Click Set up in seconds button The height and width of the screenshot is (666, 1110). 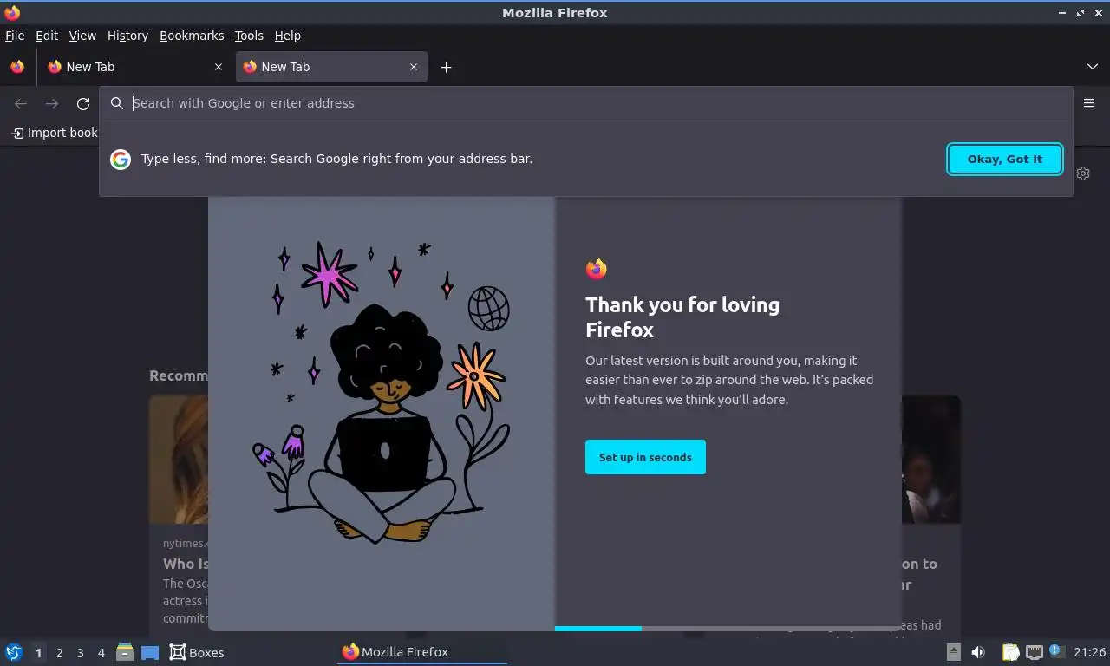click(x=645, y=457)
